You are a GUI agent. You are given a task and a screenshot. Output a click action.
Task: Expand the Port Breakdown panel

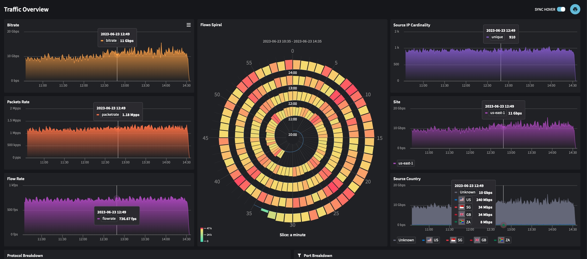click(x=318, y=255)
